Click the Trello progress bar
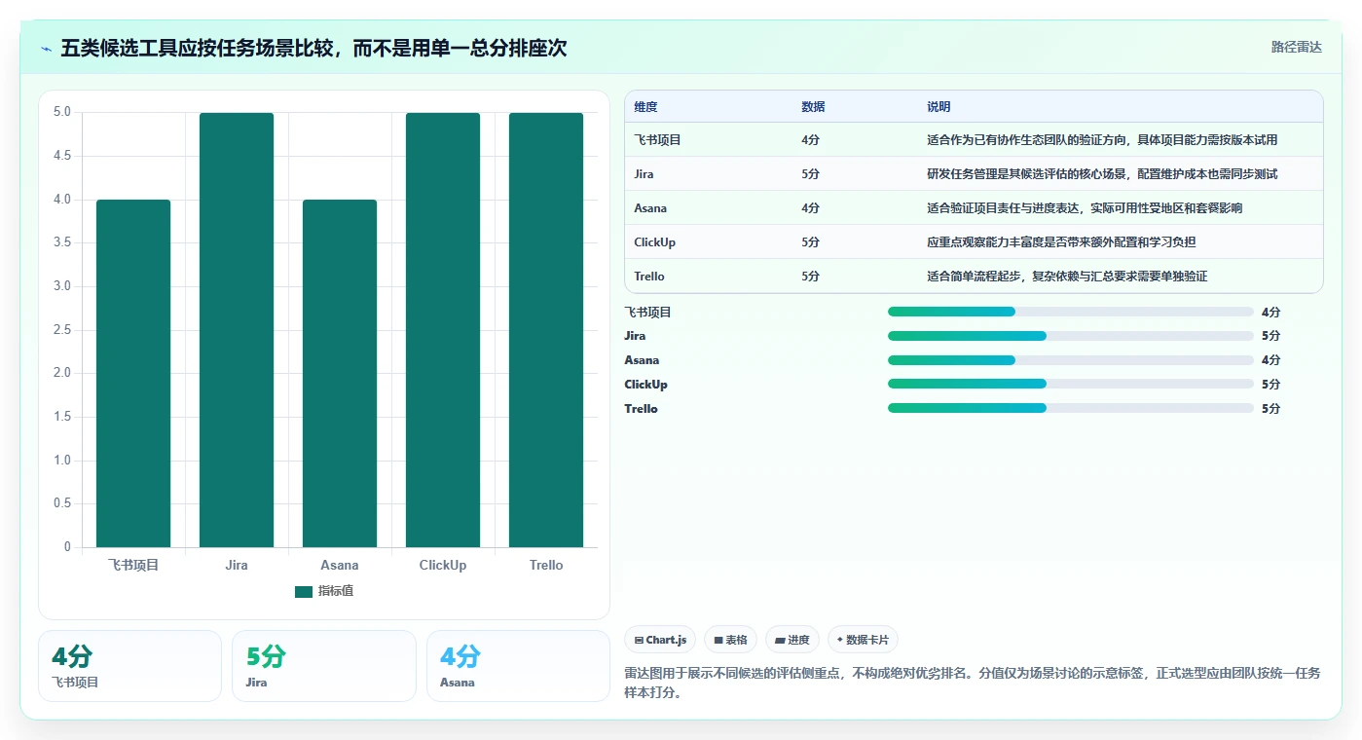1362x740 pixels. click(1071, 408)
